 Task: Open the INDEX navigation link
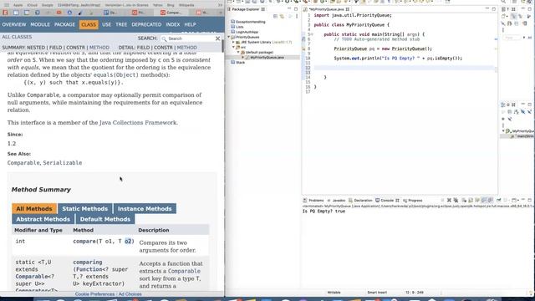[173, 24]
